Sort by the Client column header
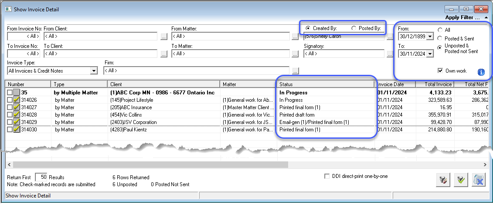 (164, 84)
